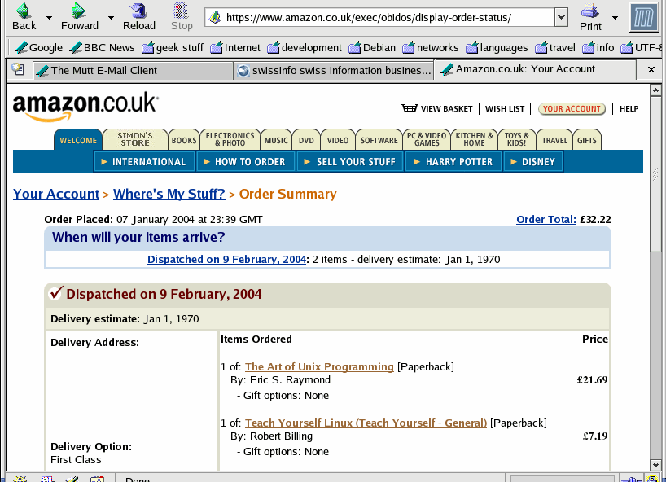Click the new tab icon button
The height and width of the screenshot is (482, 666).
click(18, 69)
